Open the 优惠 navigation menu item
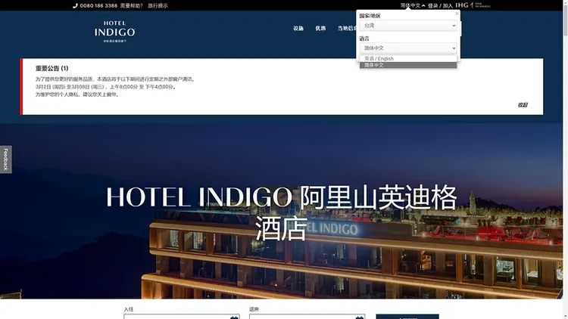The width and height of the screenshot is (568, 319). point(320,28)
